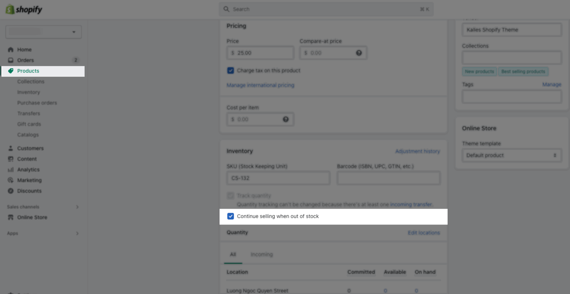The height and width of the screenshot is (294, 570).
Task: Open Adjustment history link
Action: tap(418, 151)
